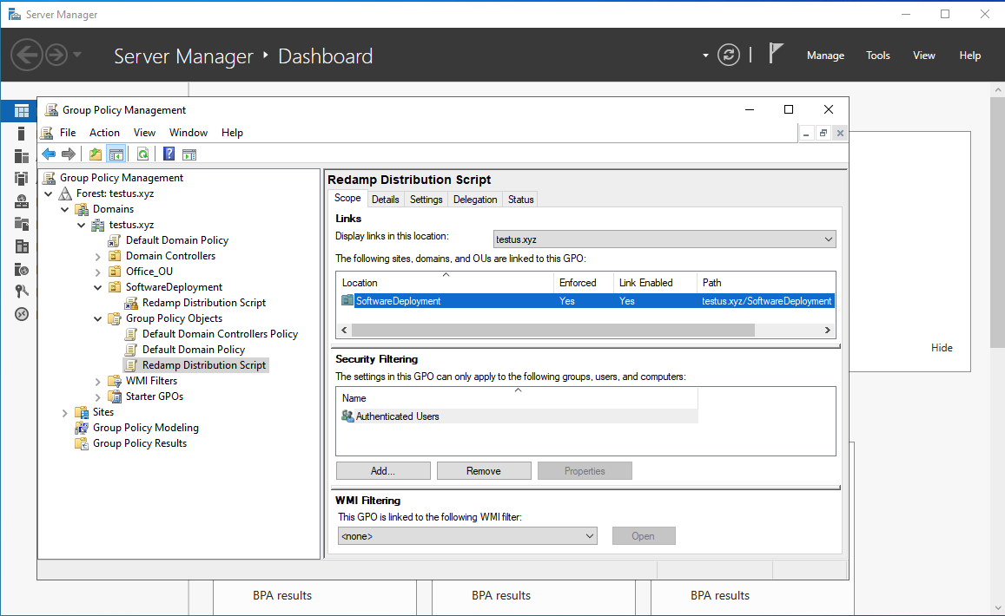Open the Action menu
Viewport: 1005px width, 616px height.
click(x=104, y=133)
